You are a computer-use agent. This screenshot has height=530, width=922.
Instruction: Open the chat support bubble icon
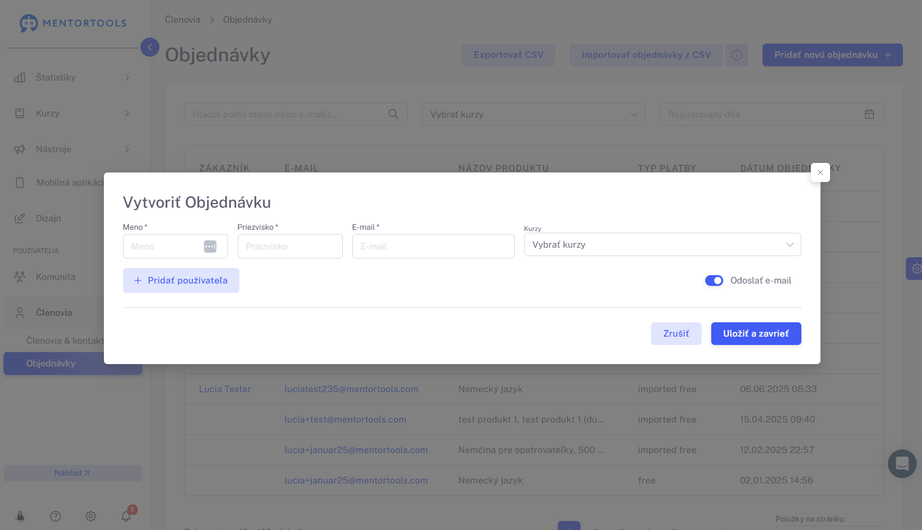(902, 463)
